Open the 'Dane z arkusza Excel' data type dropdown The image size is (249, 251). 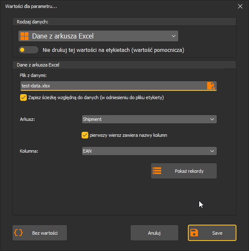tap(98, 36)
